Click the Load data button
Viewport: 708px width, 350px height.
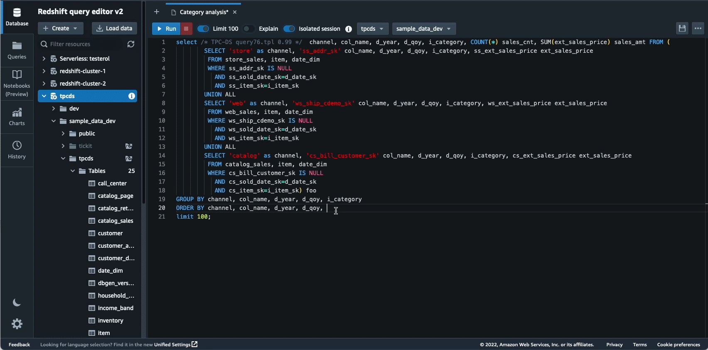click(x=114, y=28)
